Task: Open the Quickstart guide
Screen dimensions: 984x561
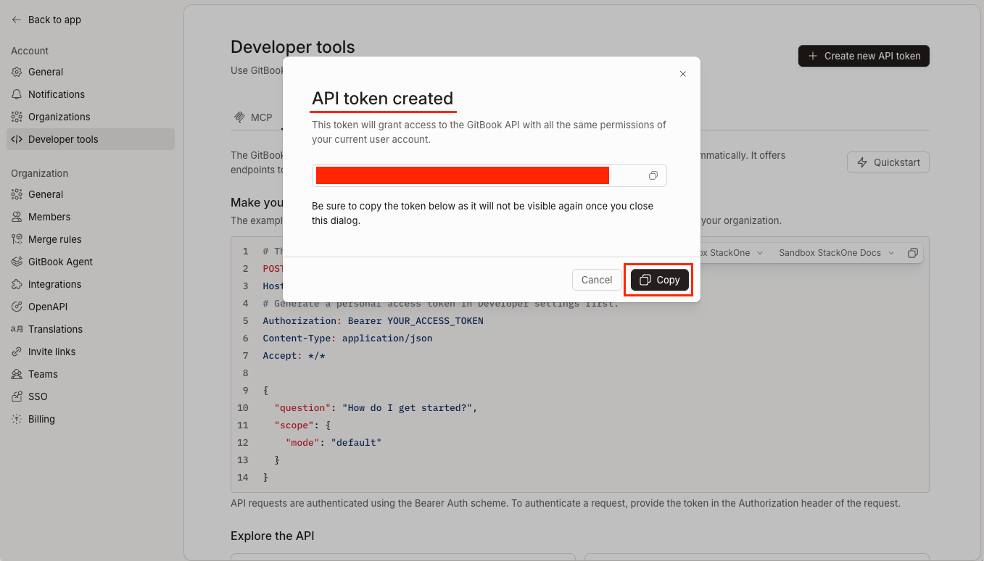Action: point(888,162)
